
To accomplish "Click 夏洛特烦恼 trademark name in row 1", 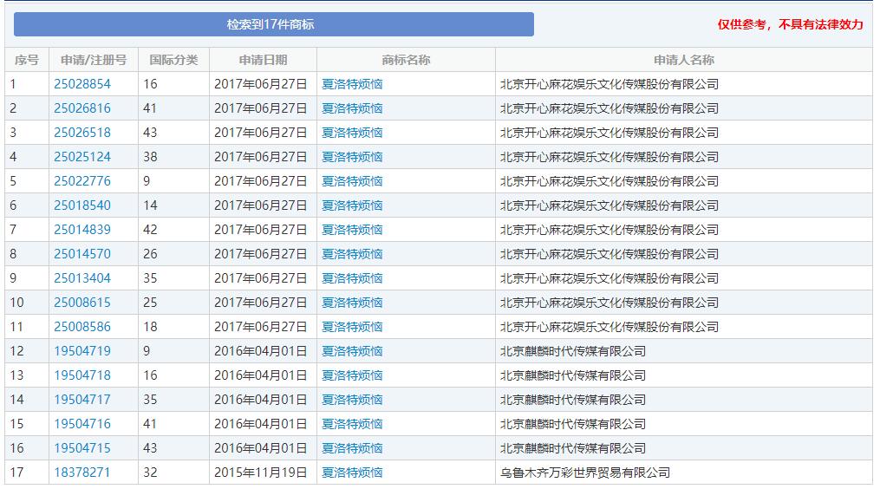I will pyautogui.click(x=352, y=84).
